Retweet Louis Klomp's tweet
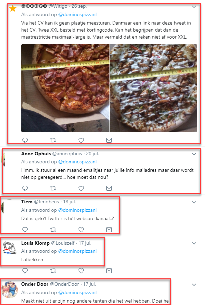 [x=53, y=271]
